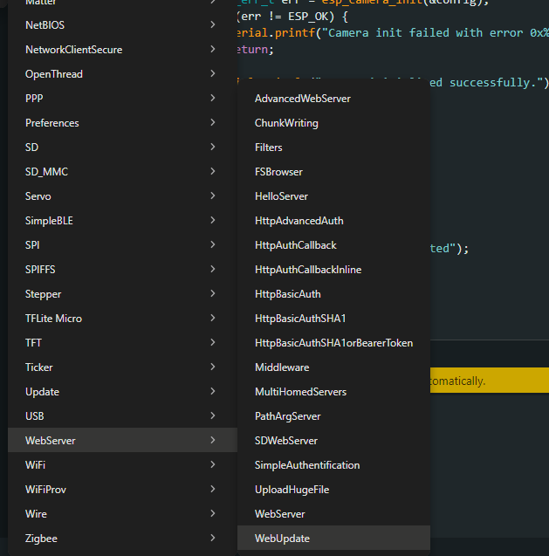Open the Stepper examples submenu
The image size is (549, 556).
coord(122,294)
